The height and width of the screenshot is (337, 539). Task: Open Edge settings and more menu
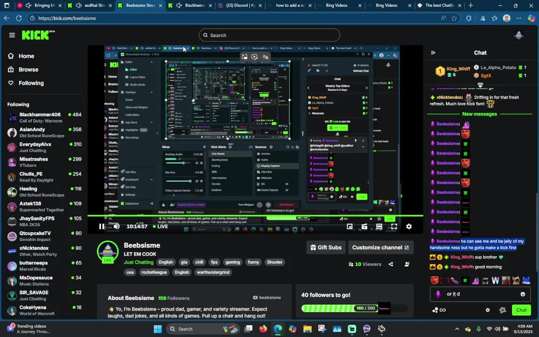[519, 18]
